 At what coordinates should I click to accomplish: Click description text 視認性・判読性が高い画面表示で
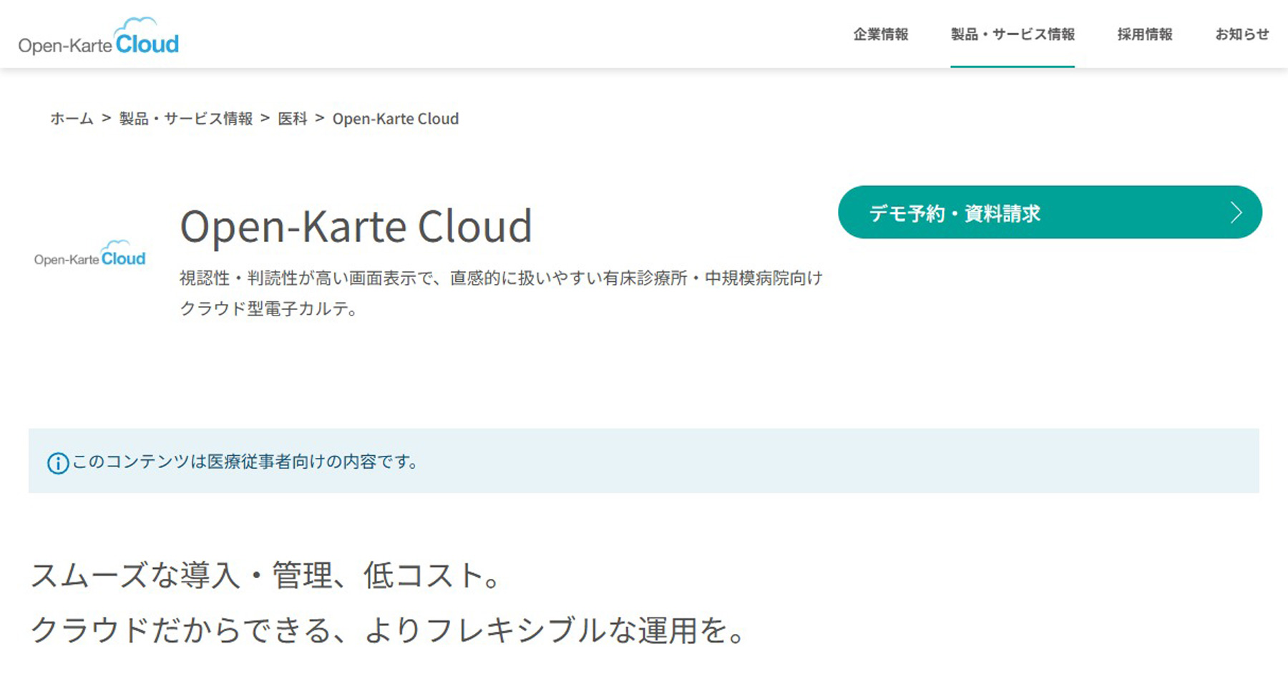tap(307, 278)
